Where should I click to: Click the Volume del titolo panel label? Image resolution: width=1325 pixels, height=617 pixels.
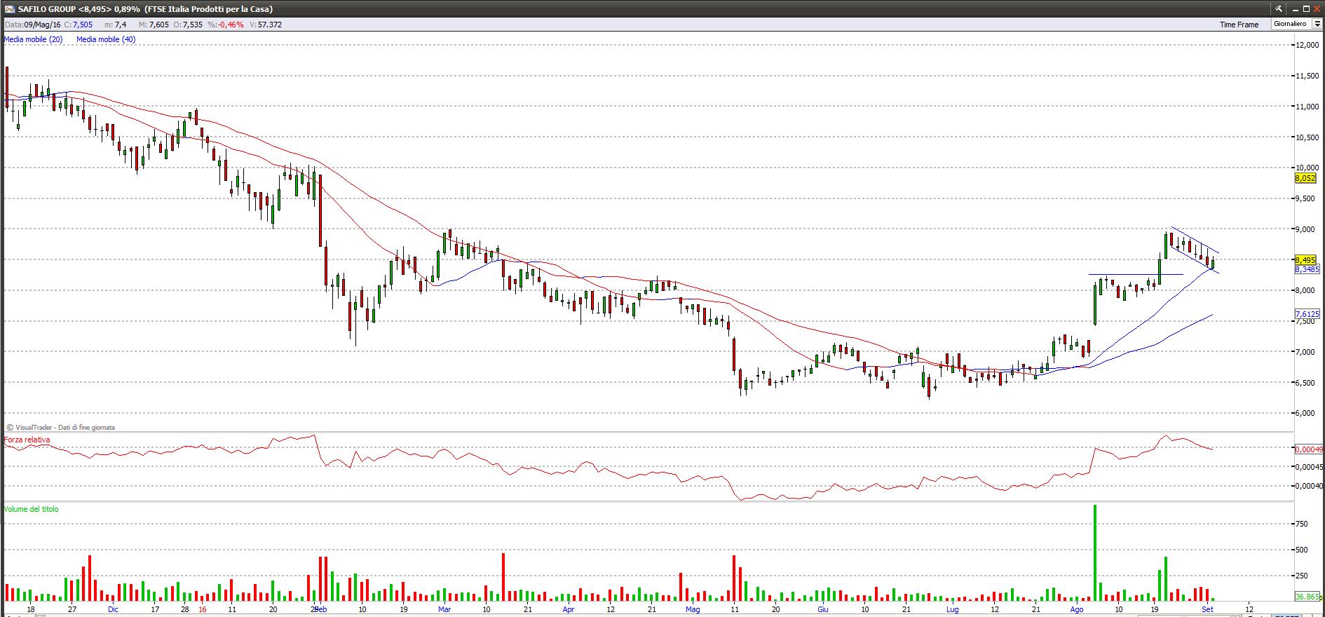pyautogui.click(x=31, y=509)
